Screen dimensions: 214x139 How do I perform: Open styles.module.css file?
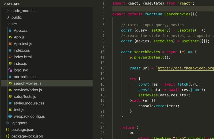point(29,103)
